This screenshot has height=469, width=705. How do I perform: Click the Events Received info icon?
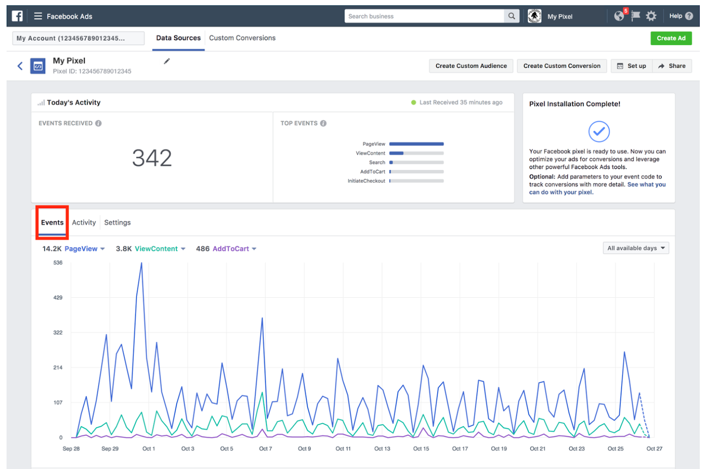[x=98, y=123]
